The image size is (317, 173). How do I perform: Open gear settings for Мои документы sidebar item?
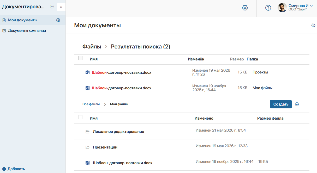pyautogui.click(x=58, y=20)
